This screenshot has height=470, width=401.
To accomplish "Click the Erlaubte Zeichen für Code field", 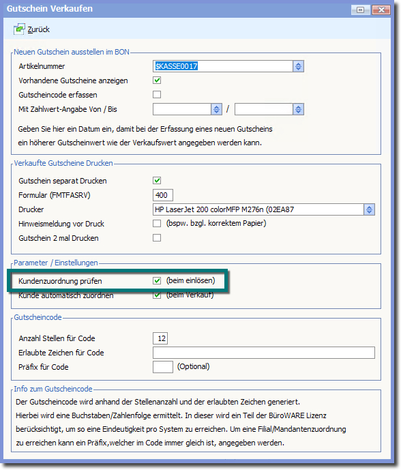I will [x=264, y=353].
